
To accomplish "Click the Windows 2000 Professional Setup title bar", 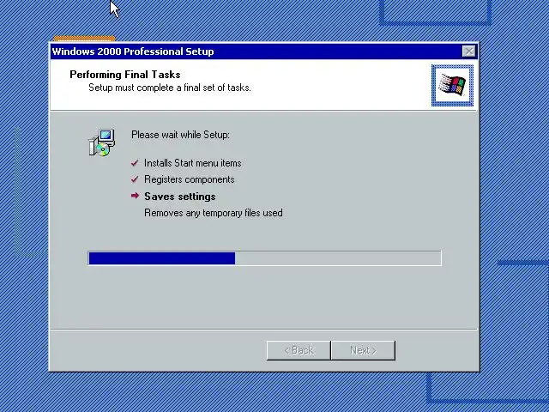I will tap(264, 51).
